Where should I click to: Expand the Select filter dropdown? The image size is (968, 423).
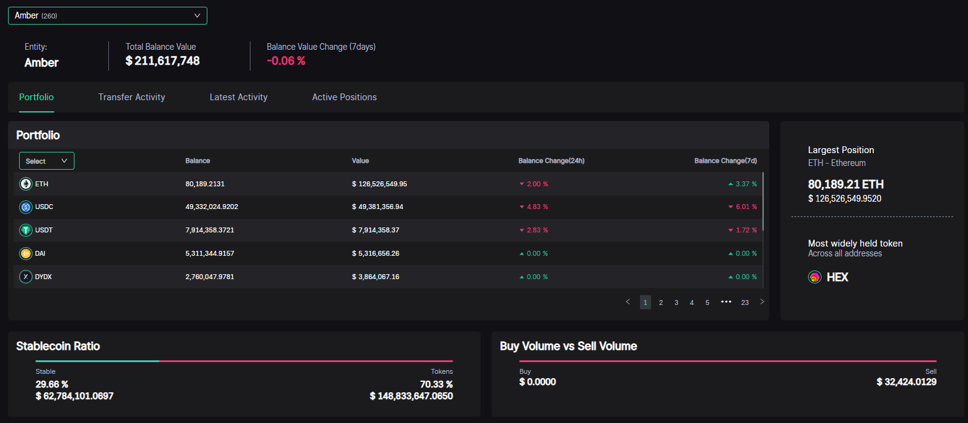tap(47, 161)
